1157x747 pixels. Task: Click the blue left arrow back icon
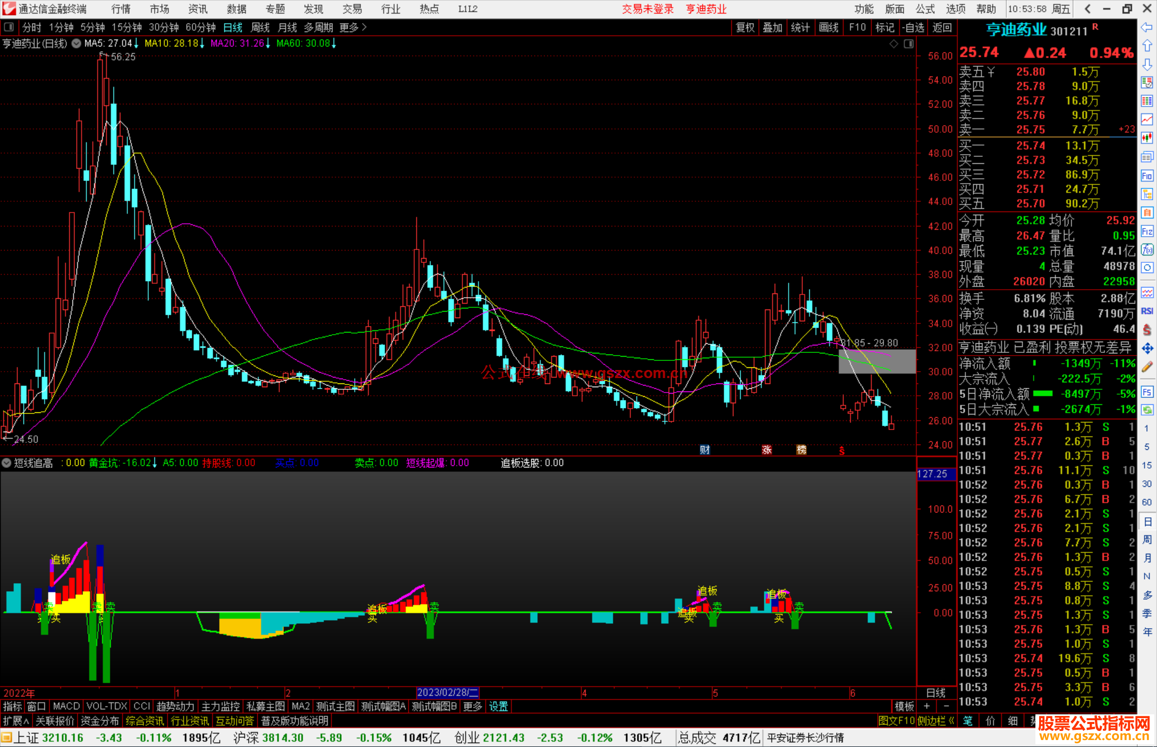pos(1147,27)
